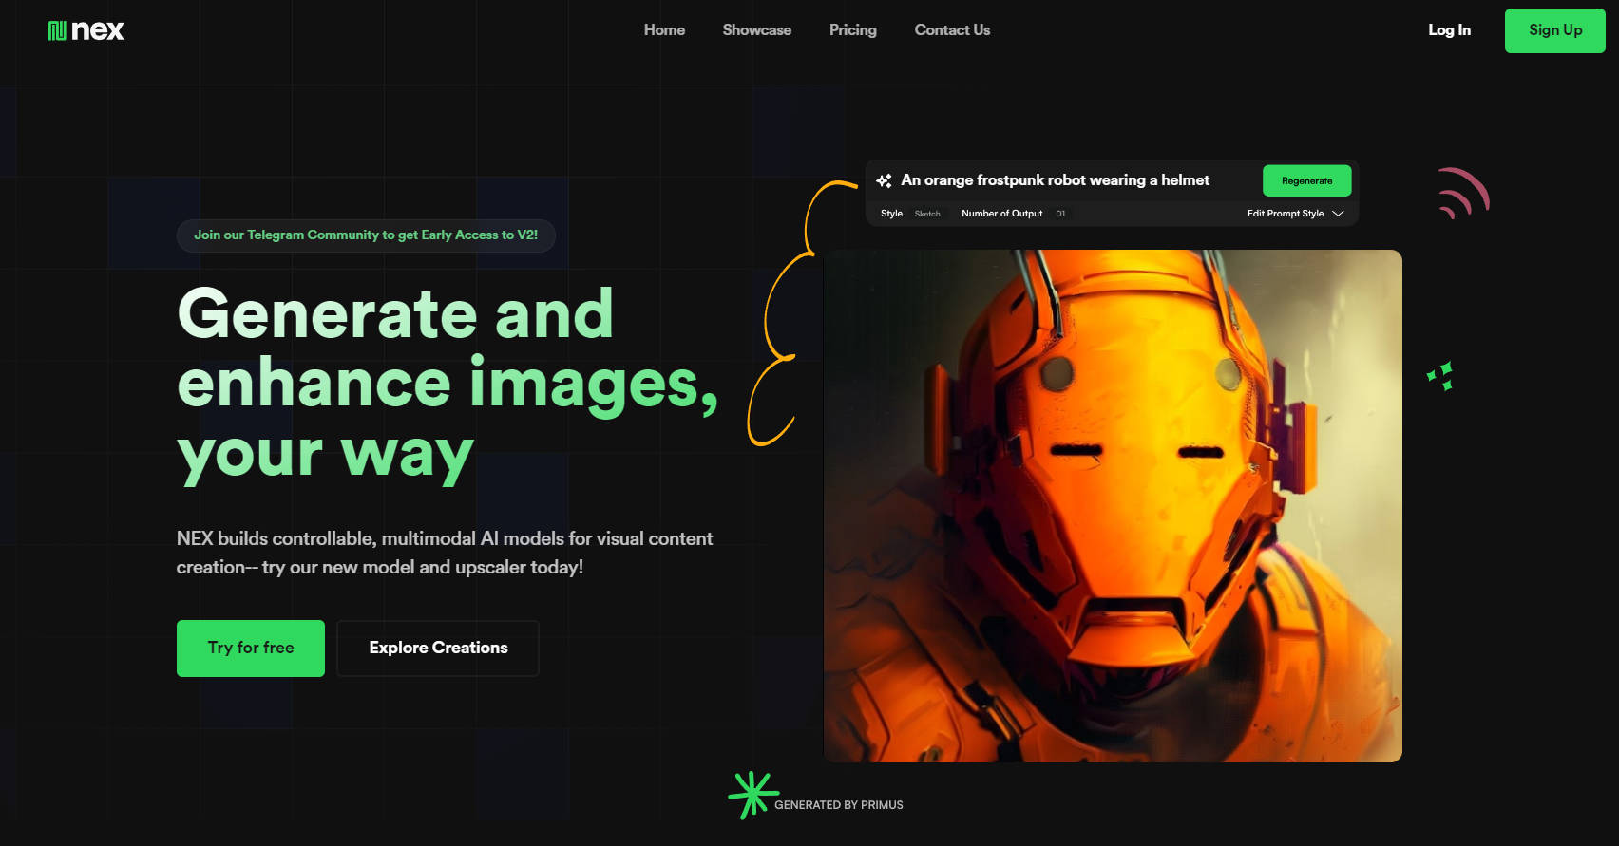Image resolution: width=1619 pixels, height=846 pixels.
Task: Click the Number of Output value 01
Action: (x=1060, y=214)
